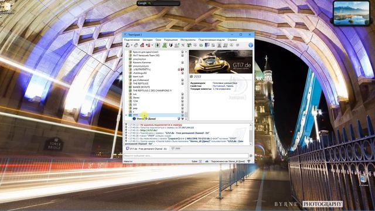Collapse the highlighted 7777 channel
This screenshot has width=375, height=211.
pyautogui.click(x=126, y=115)
